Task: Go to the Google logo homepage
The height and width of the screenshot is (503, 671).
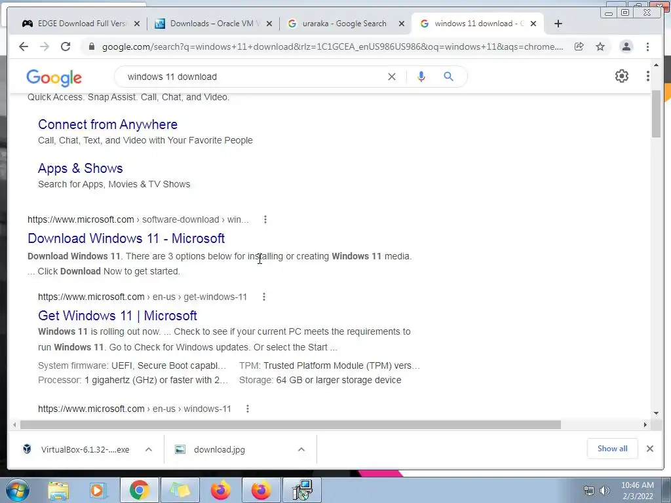Action: click(x=54, y=77)
